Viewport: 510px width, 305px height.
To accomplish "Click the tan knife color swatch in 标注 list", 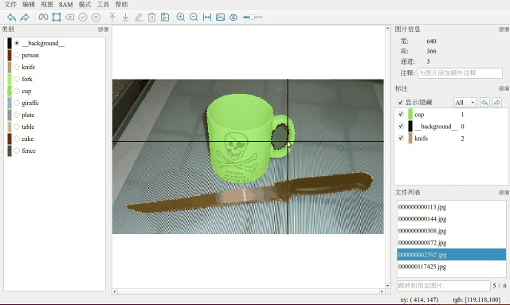I will 410,139.
